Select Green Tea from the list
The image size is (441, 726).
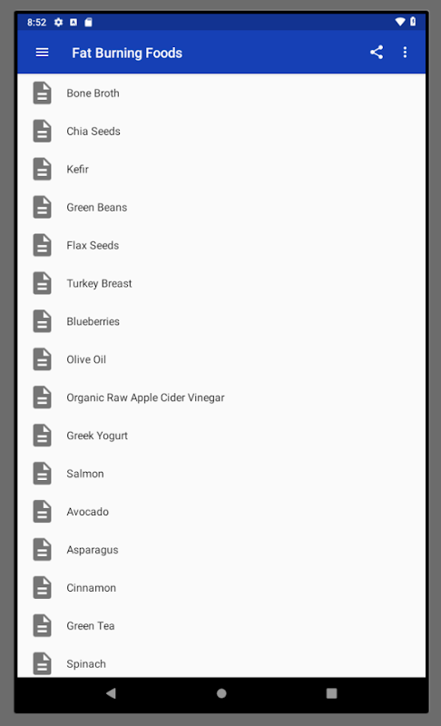click(221, 625)
